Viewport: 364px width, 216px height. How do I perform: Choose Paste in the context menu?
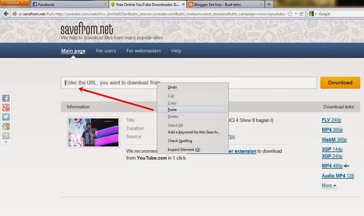tap(193, 109)
